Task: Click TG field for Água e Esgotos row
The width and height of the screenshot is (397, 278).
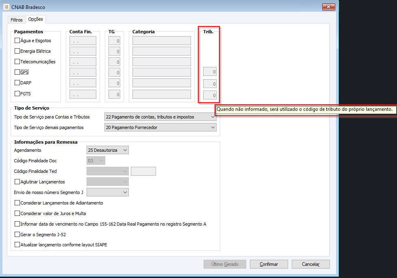Action: (x=115, y=41)
